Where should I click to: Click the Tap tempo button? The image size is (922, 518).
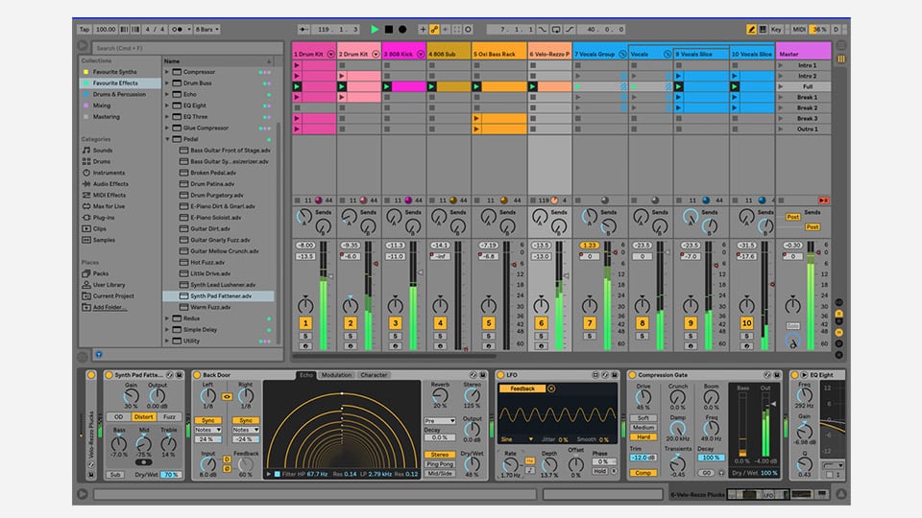85,29
